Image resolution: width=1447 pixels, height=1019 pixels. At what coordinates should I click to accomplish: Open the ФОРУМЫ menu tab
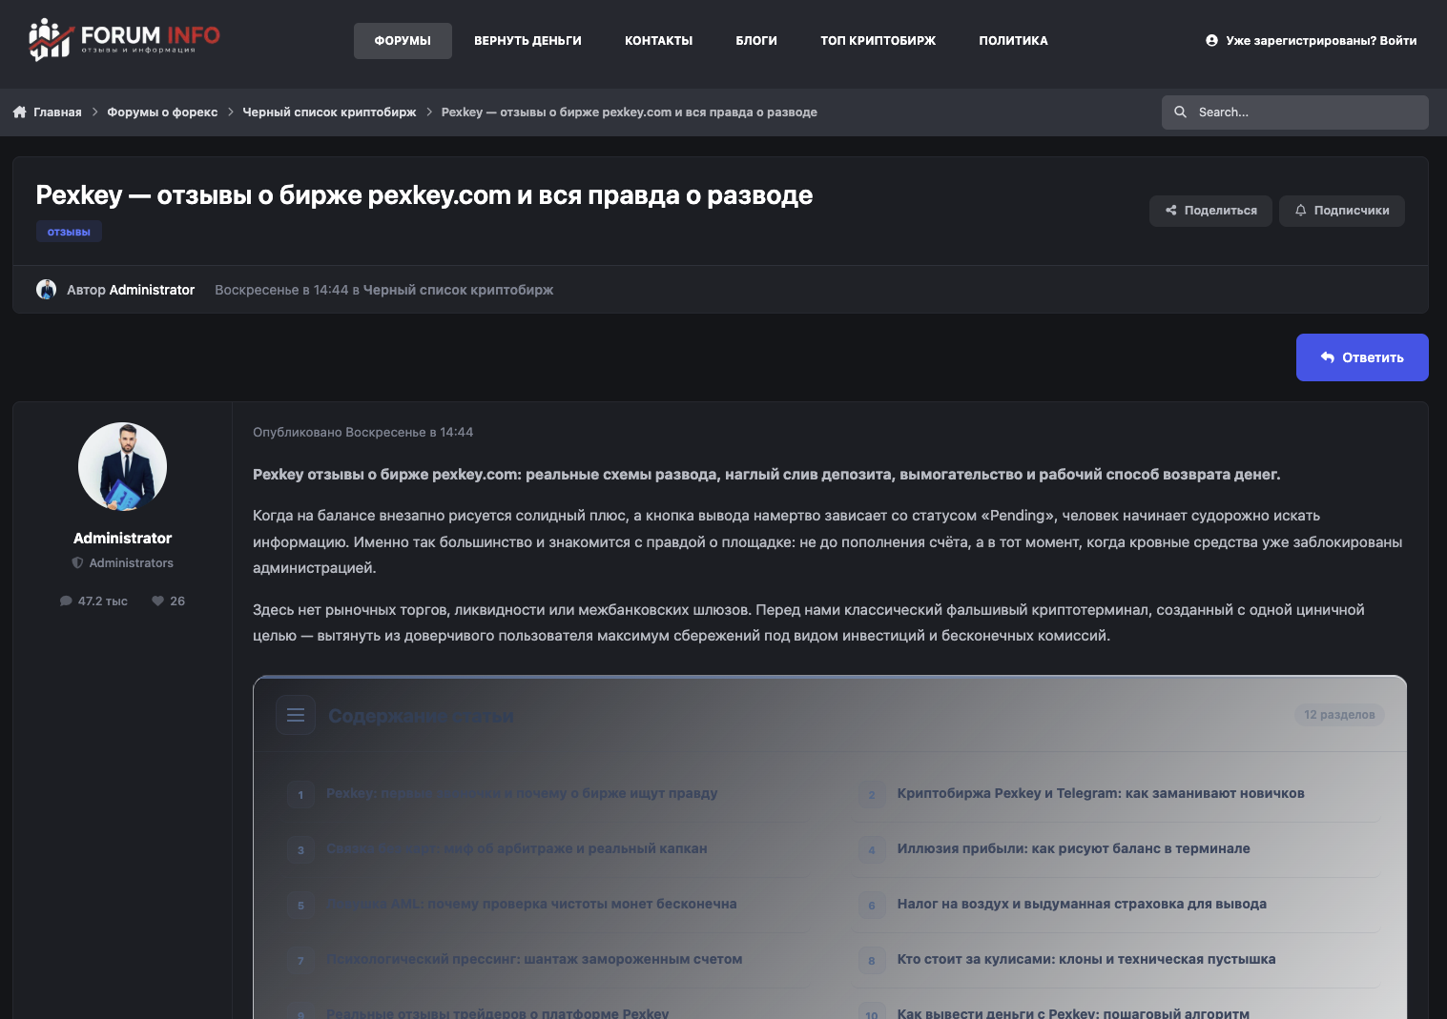pyautogui.click(x=403, y=41)
